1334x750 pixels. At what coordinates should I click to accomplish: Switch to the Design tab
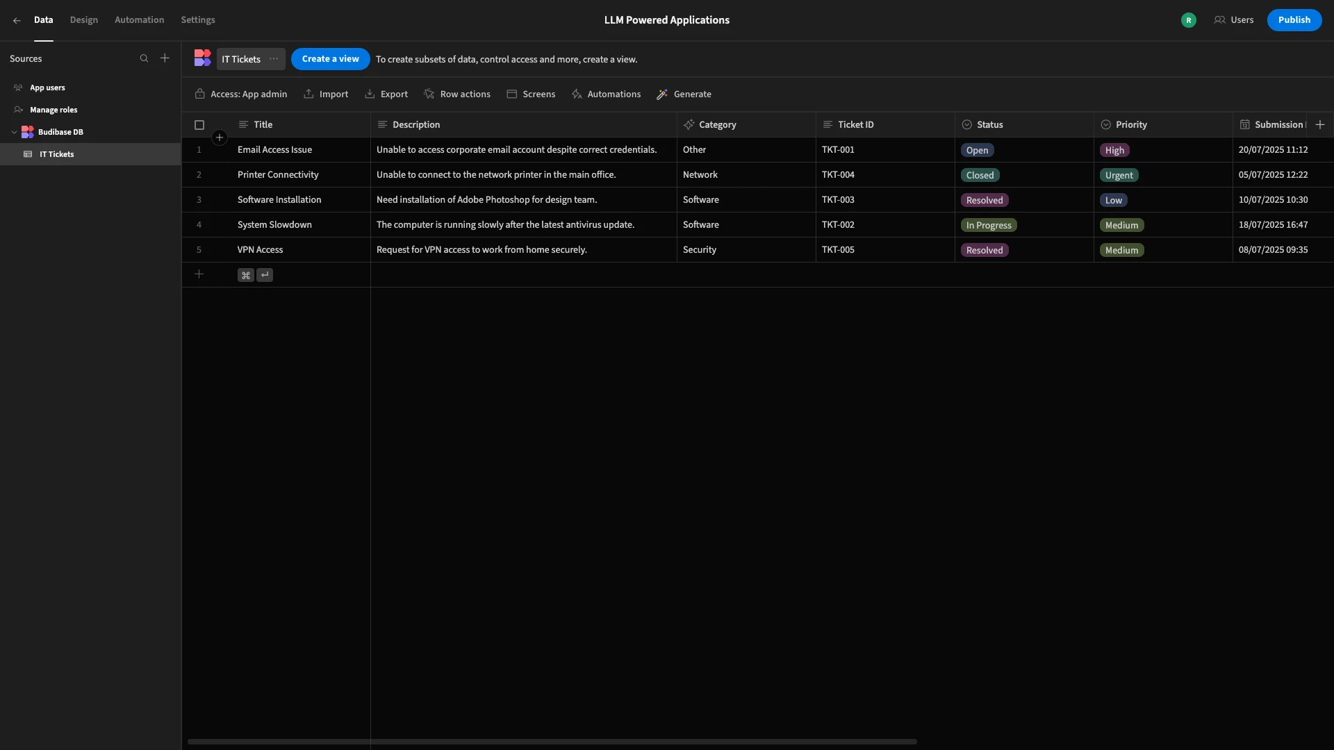84,20
